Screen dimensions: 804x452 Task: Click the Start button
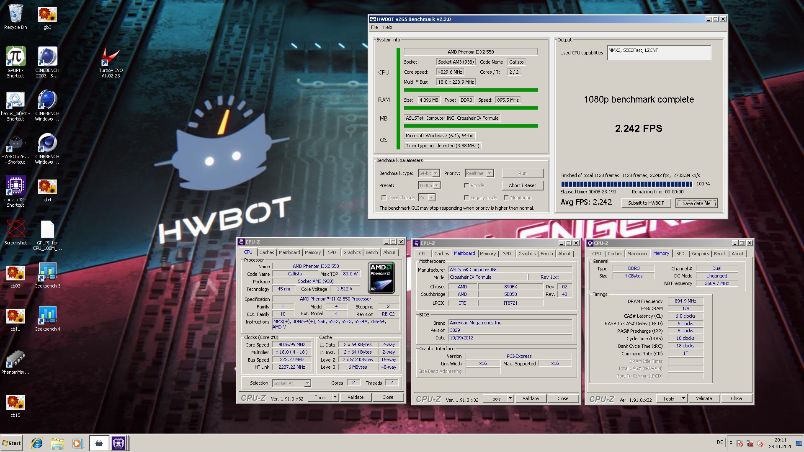(12, 443)
